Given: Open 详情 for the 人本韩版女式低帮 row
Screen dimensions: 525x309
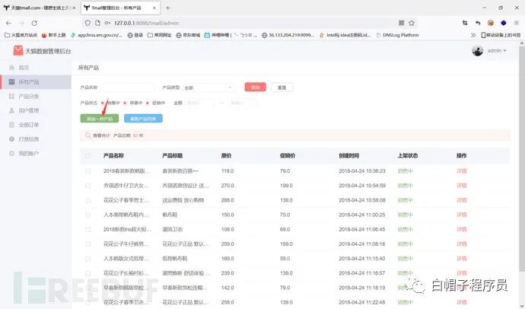Looking at the screenshot, I should 462,259.
